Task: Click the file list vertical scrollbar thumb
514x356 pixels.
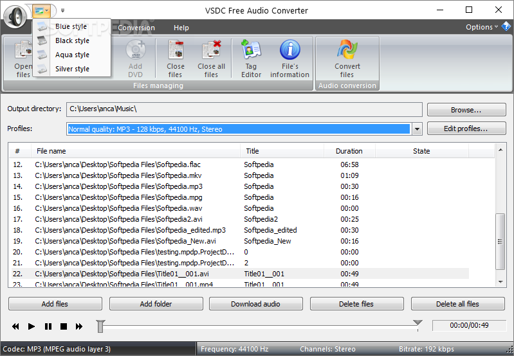Action: click(500, 242)
